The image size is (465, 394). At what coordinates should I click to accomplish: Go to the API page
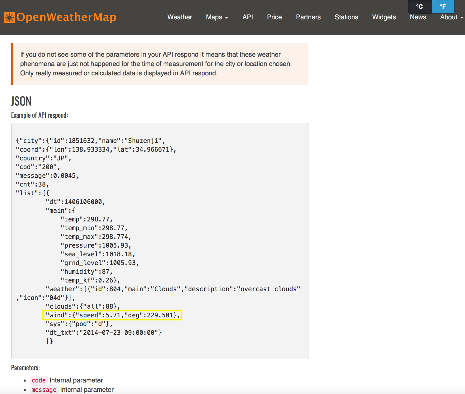click(x=248, y=17)
